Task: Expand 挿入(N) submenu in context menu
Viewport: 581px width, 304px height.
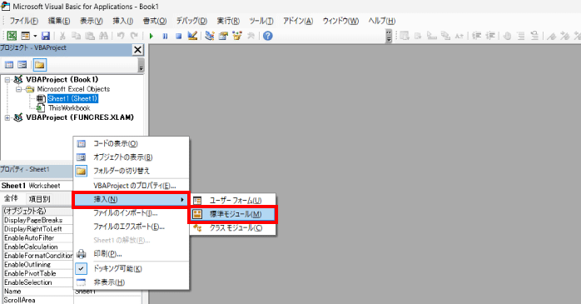Action: coord(131,199)
